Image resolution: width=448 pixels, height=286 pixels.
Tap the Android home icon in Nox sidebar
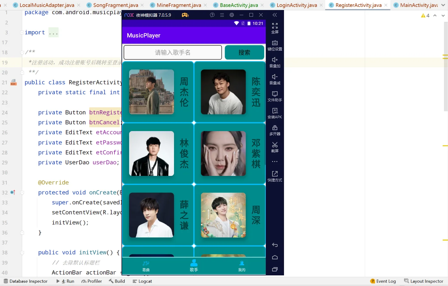click(x=275, y=257)
